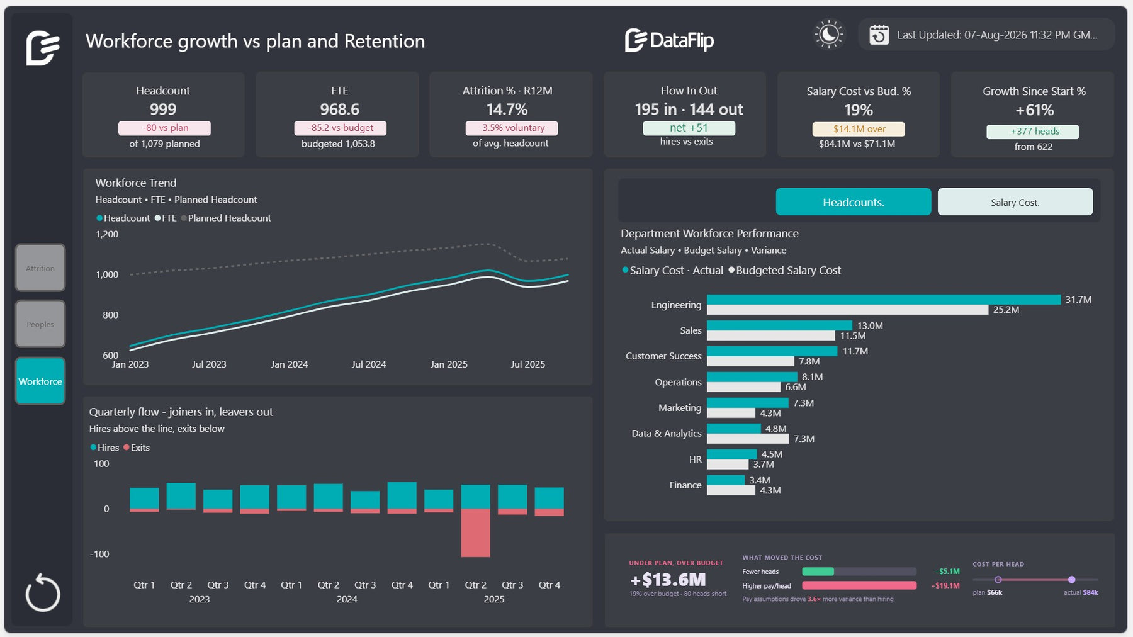The height and width of the screenshot is (637, 1133).
Task: Select the Workforce page tab
Action: pyautogui.click(x=40, y=381)
